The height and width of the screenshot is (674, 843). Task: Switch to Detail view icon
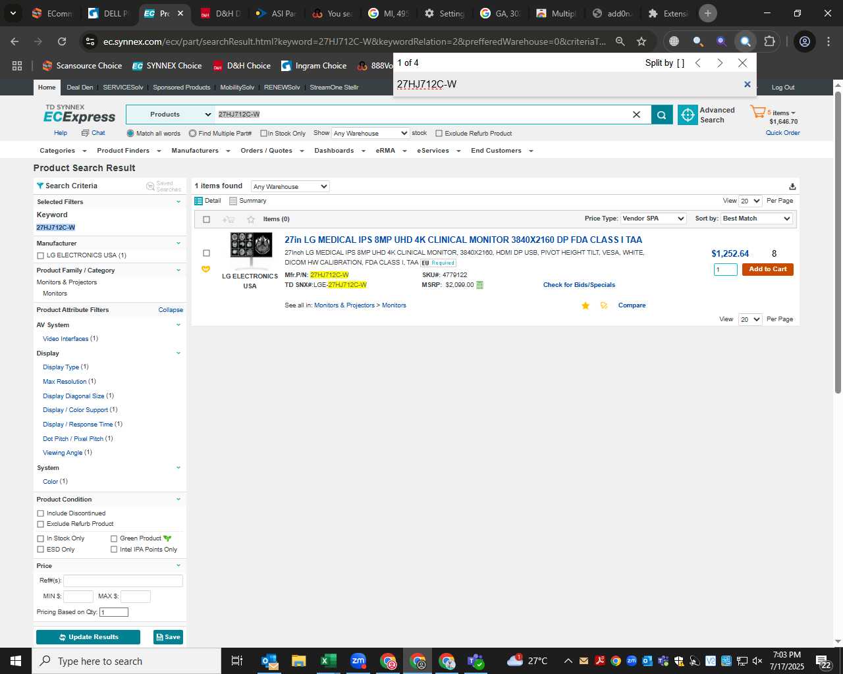click(198, 201)
